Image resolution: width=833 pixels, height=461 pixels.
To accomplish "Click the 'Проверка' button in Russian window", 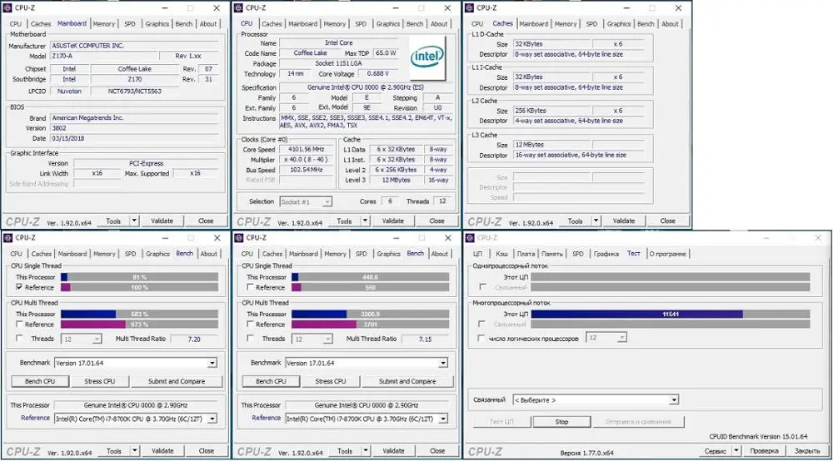I will point(765,450).
